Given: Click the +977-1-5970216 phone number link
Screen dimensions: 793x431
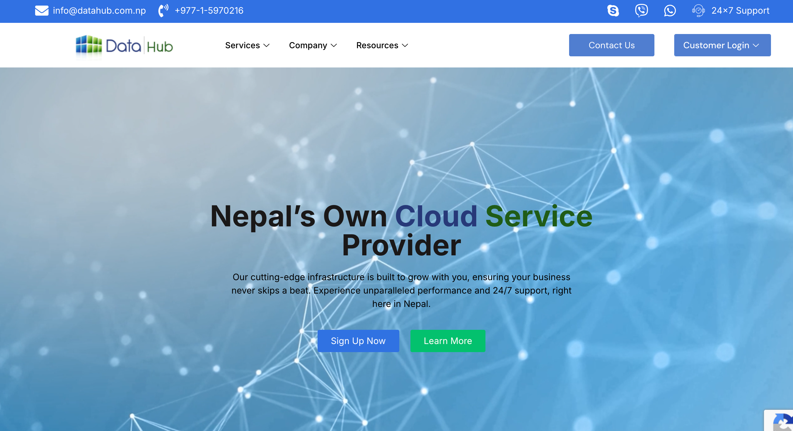Looking at the screenshot, I should (x=209, y=11).
